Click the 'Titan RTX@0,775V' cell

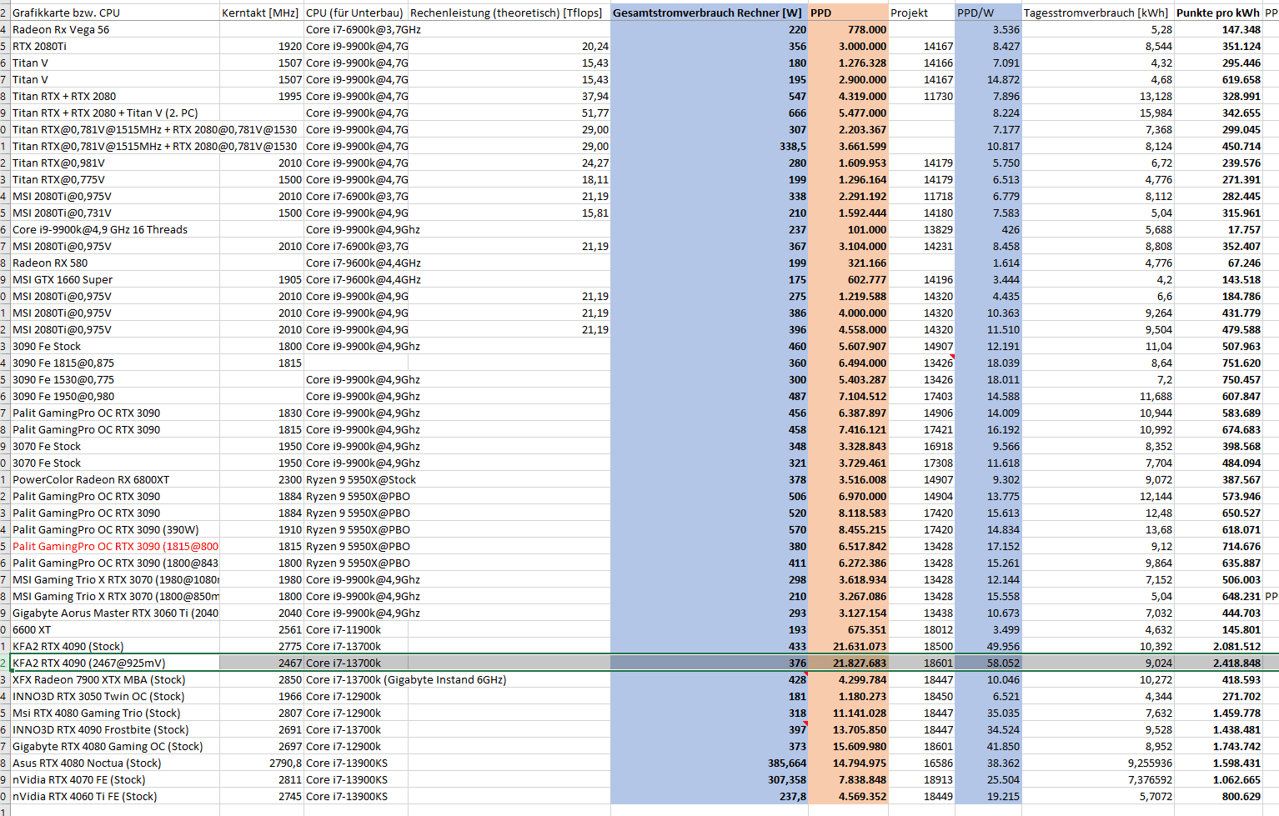click(x=114, y=179)
